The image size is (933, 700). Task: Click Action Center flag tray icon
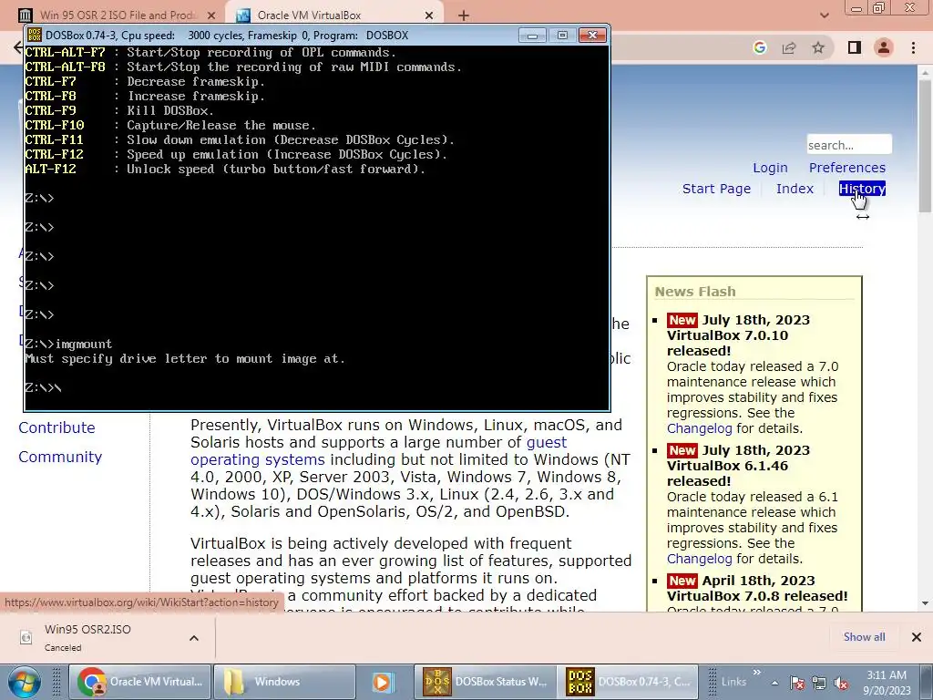797,683
